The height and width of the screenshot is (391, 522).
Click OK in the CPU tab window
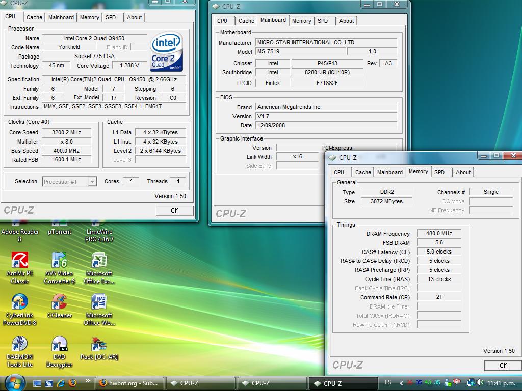coord(174,210)
